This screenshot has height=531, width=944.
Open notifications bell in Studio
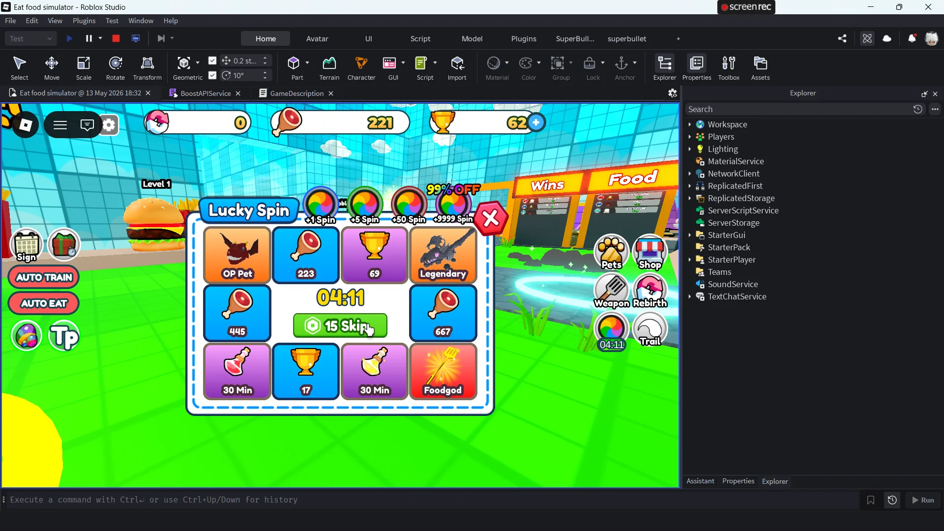(912, 38)
